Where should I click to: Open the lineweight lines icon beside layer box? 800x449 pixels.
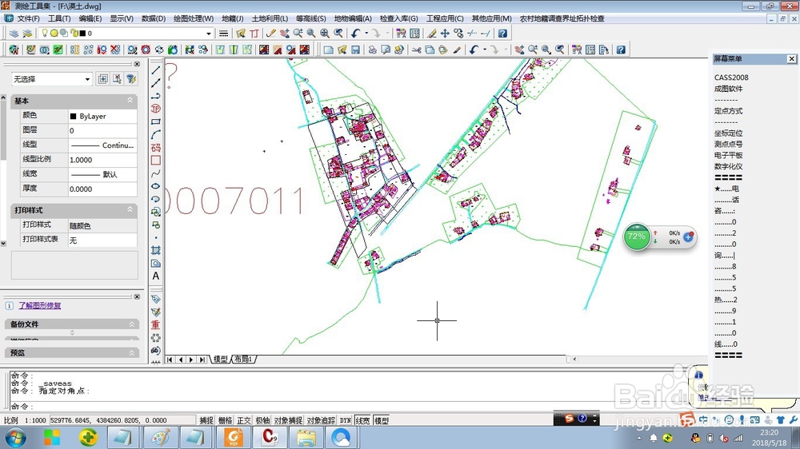223,33
